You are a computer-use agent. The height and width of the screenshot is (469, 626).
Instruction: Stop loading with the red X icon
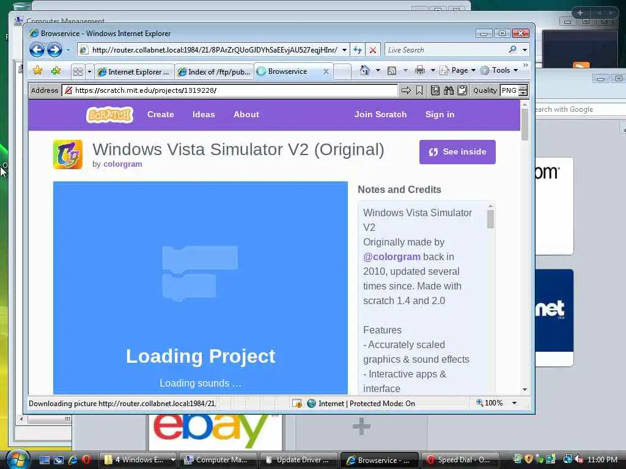coord(372,50)
